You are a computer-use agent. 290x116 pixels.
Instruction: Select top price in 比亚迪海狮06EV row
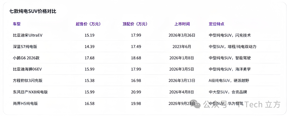pos(136,69)
